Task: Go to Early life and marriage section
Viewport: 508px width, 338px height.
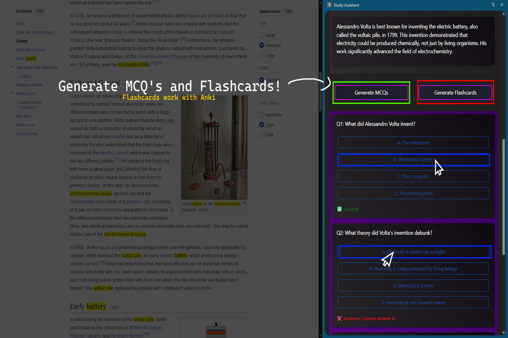Action: click(x=34, y=32)
